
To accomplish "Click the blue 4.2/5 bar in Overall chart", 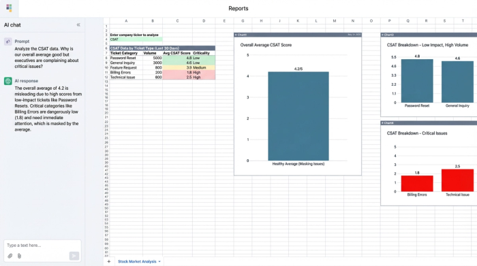I will (x=298, y=116).
